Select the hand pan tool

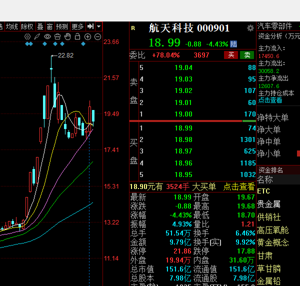67,36
